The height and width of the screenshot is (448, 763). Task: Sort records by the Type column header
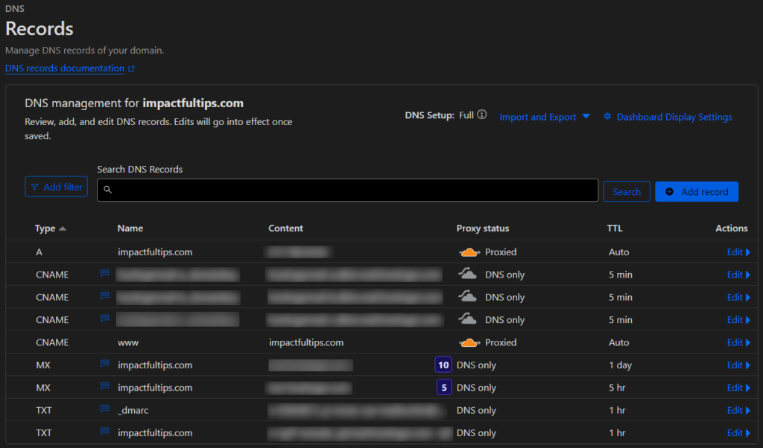(x=50, y=228)
